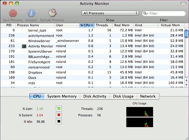Click the toolbar toggle pill button in title bar

(x=183, y=4)
